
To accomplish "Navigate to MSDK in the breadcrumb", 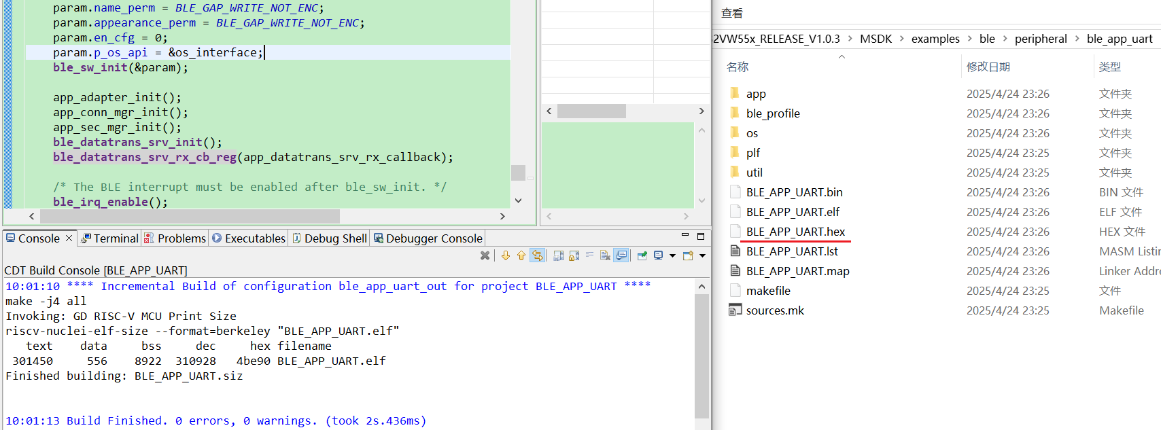I will tap(876, 39).
